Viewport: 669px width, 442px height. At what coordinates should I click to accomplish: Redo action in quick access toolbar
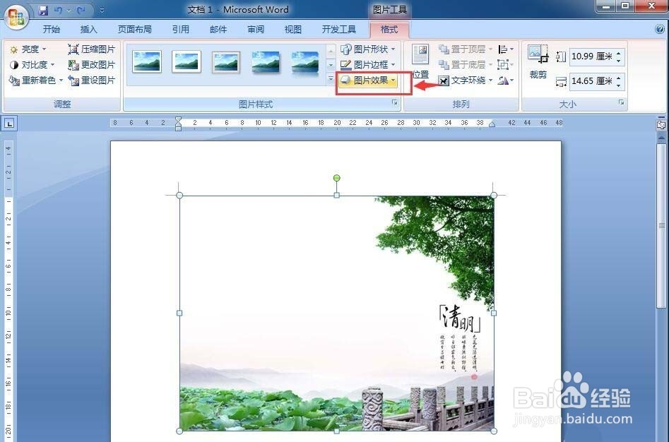[x=81, y=10]
